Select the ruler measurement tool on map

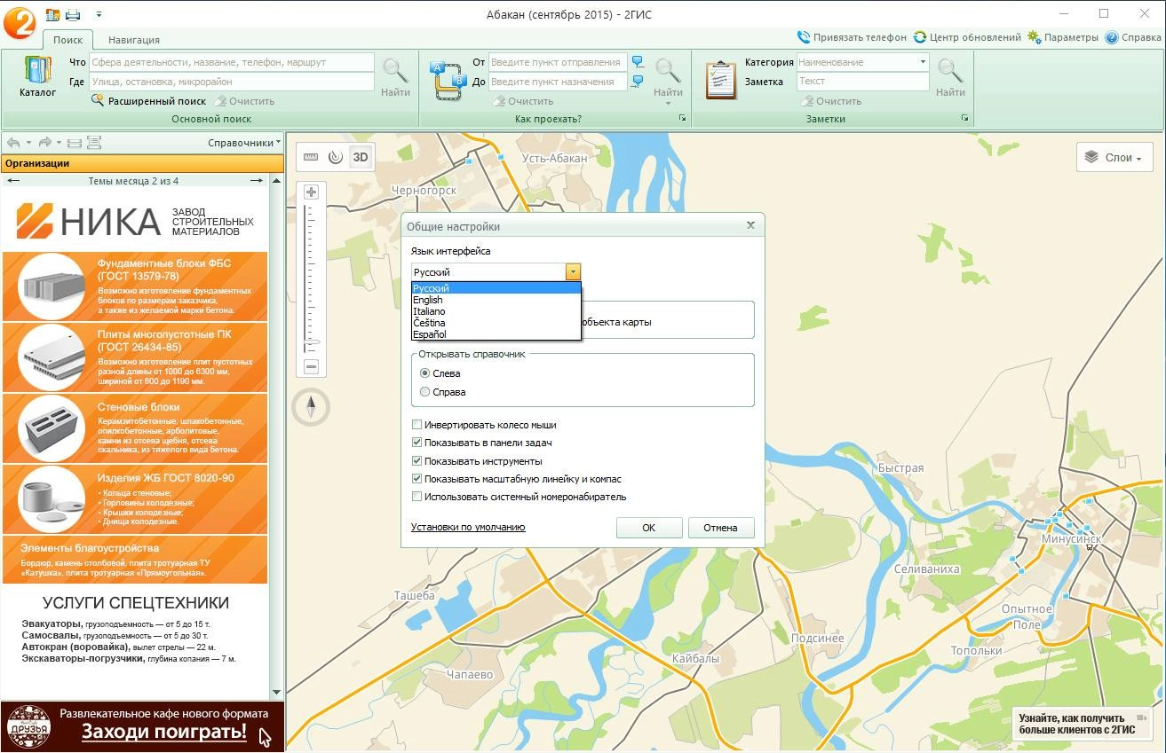pos(311,157)
